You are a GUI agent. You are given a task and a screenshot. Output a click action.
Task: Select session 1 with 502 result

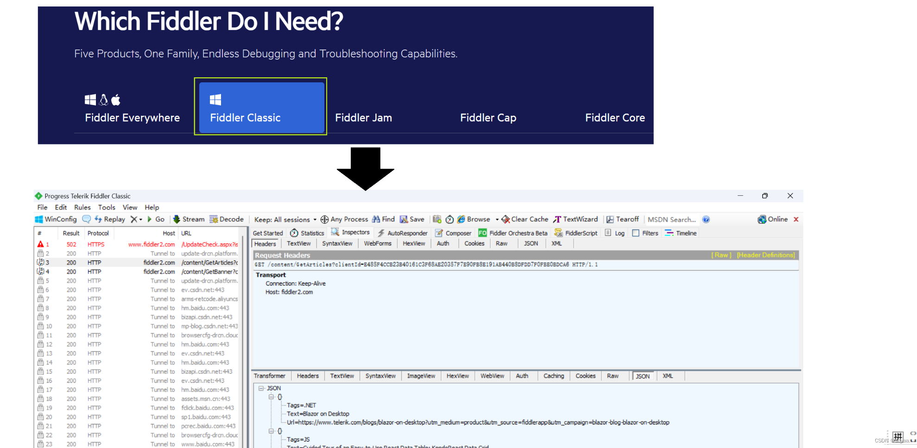[138, 244]
